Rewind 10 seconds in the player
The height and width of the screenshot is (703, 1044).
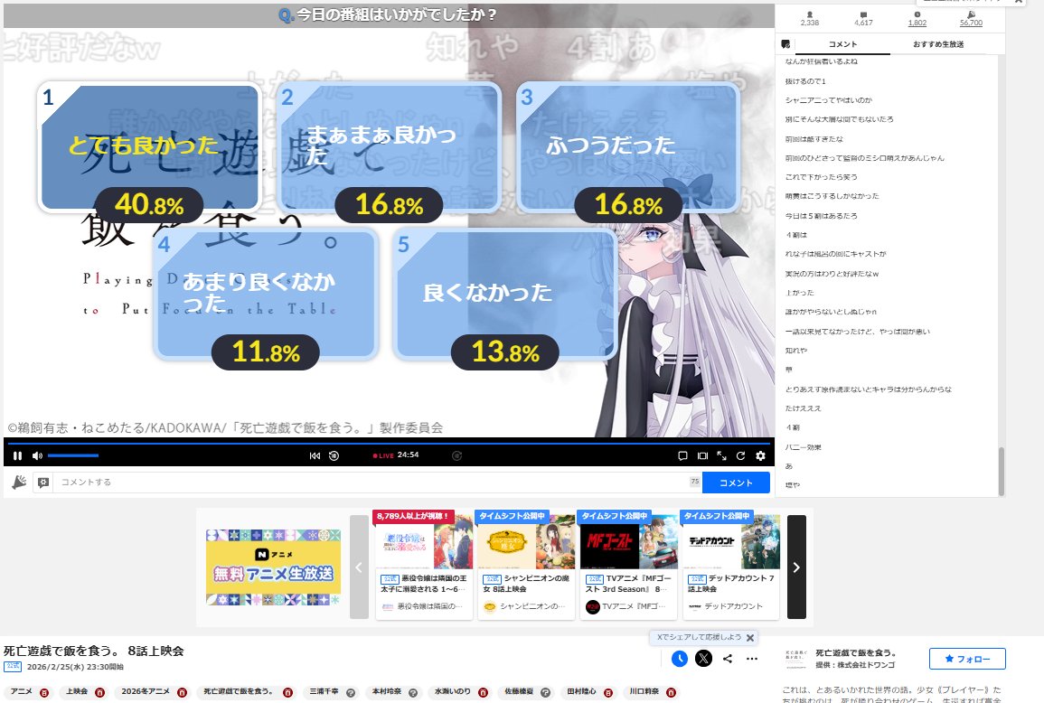334,456
